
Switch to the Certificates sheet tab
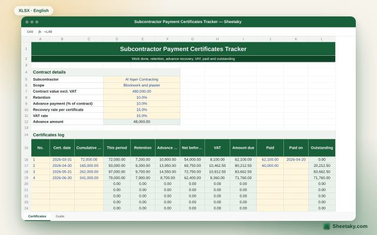click(x=37, y=216)
